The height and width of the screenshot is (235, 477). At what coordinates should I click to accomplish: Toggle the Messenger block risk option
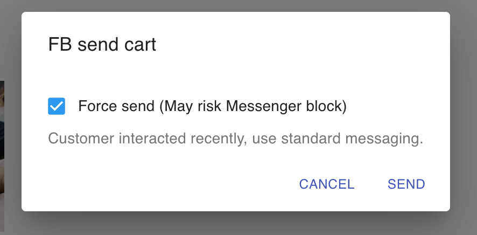click(x=57, y=106)
